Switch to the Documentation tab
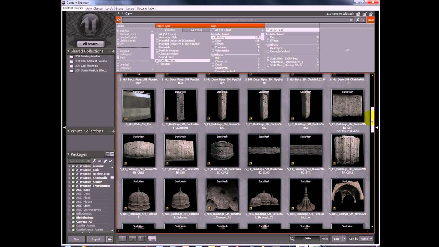Screen dimensions: 439x247 (146, 8)
